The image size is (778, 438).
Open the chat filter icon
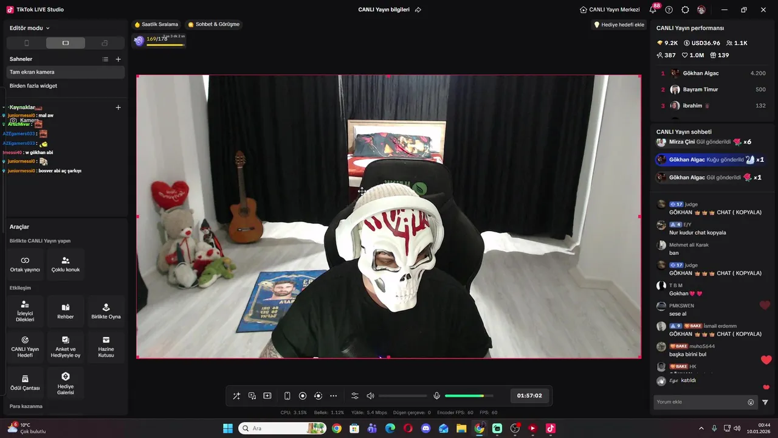(765, 402)
